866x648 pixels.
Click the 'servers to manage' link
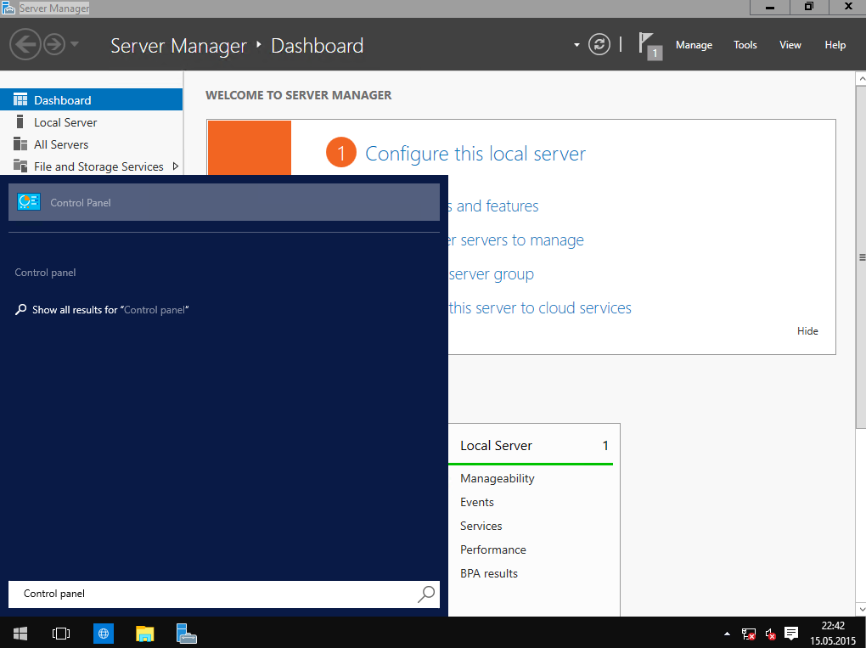click(x=516, y=240)
